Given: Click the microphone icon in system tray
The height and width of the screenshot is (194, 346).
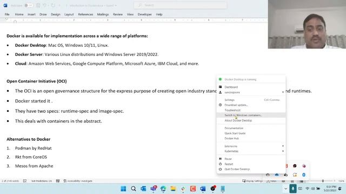Looking at the screenshot, I should pos(293,189).
